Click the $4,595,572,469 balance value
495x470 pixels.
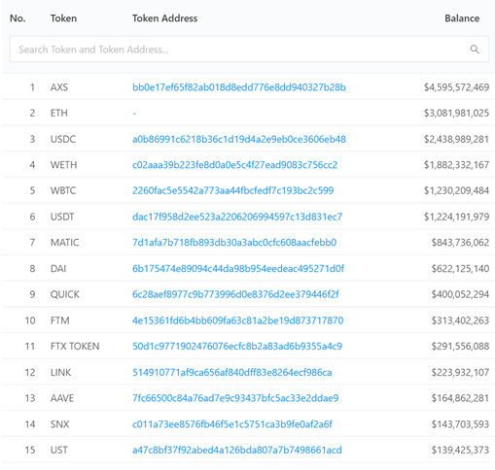click(x=456, y=87)
